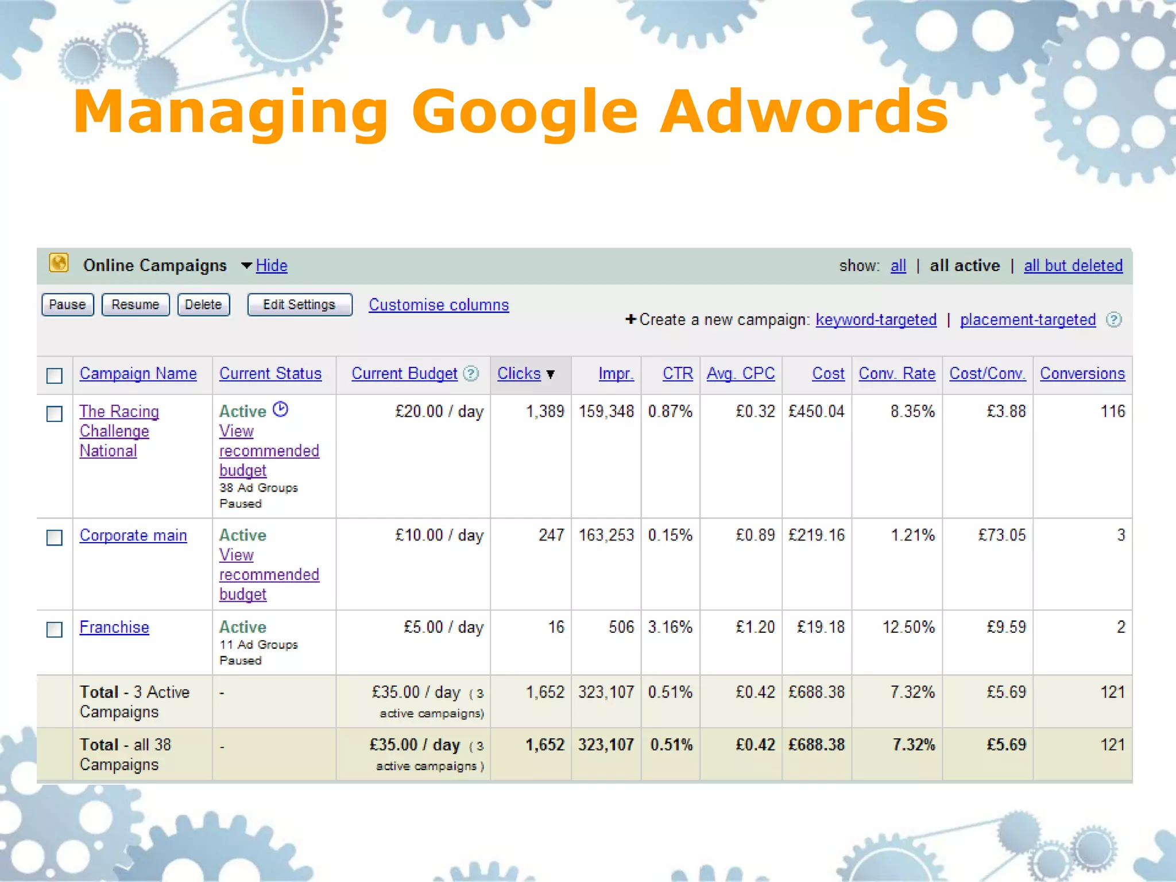This screenshot has height=882, width=1176.
Task: Collapse Online Campaigns with the triangle arrow
Action: tap(246, 265)
